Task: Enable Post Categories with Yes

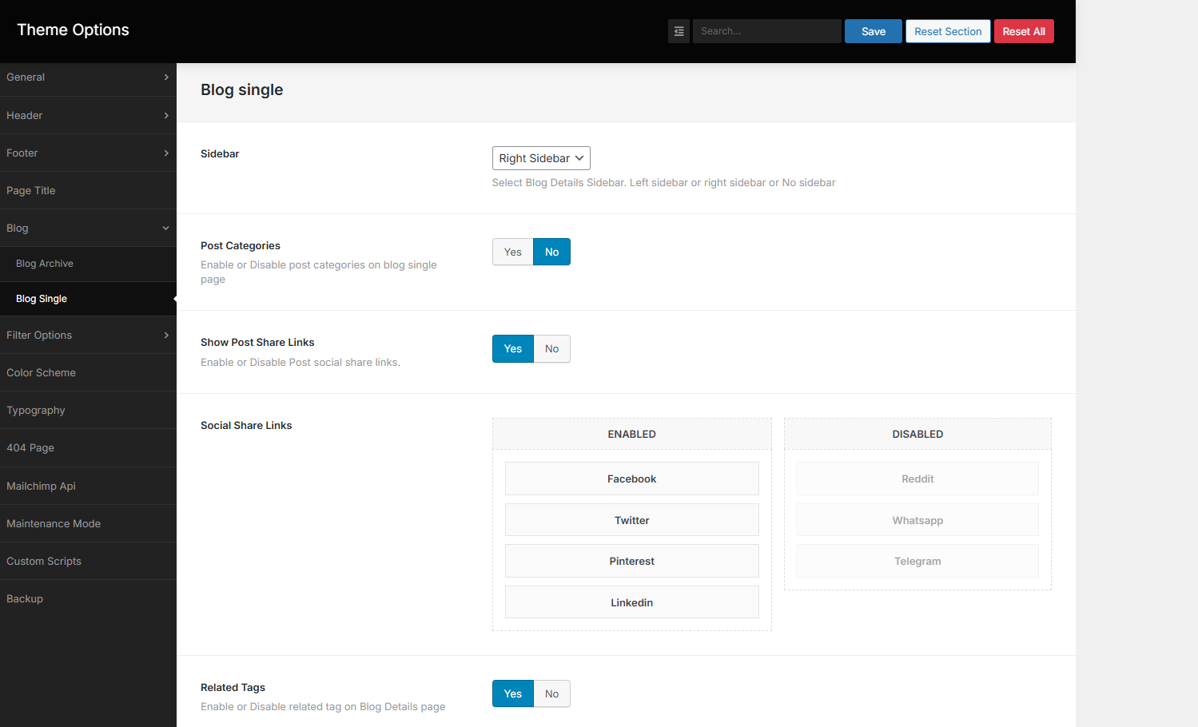Action: pos(512,252)
